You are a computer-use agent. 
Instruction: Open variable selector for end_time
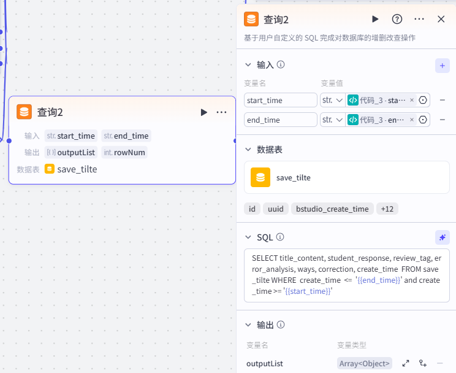pyautogui.click(x=423, y=120)
